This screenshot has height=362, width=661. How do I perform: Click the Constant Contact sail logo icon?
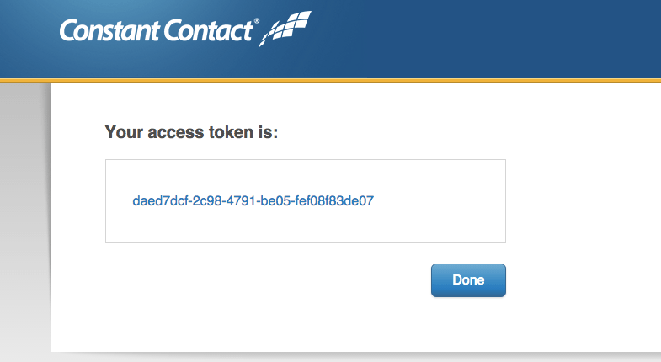click(288, 29)
